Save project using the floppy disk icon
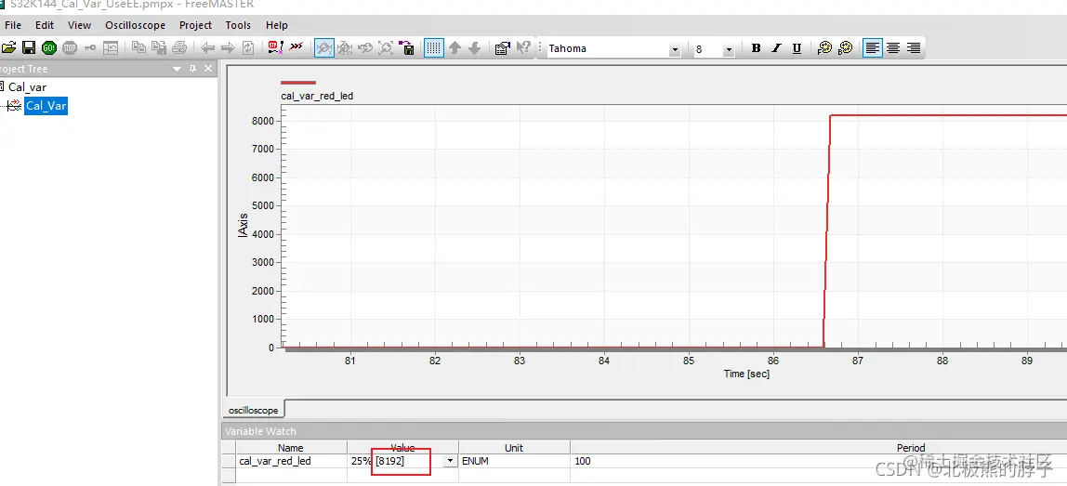 tap(29, 47)
